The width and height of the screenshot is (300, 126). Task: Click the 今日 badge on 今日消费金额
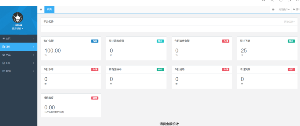pos(226,41)
